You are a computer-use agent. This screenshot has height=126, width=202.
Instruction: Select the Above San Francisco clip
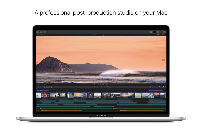115,95
